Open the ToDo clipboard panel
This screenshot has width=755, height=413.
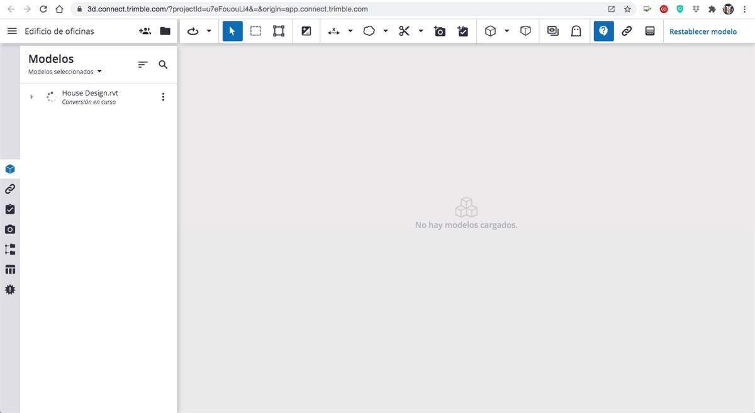(x=9, y=209)
